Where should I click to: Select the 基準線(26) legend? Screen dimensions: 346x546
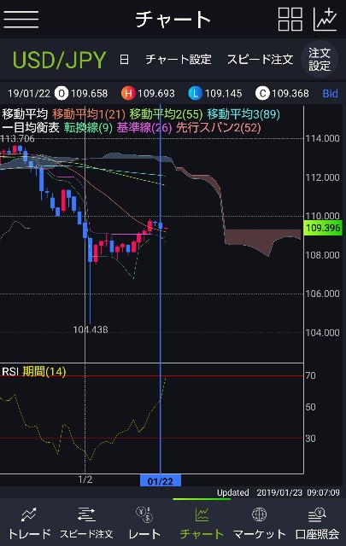(144, 128)
